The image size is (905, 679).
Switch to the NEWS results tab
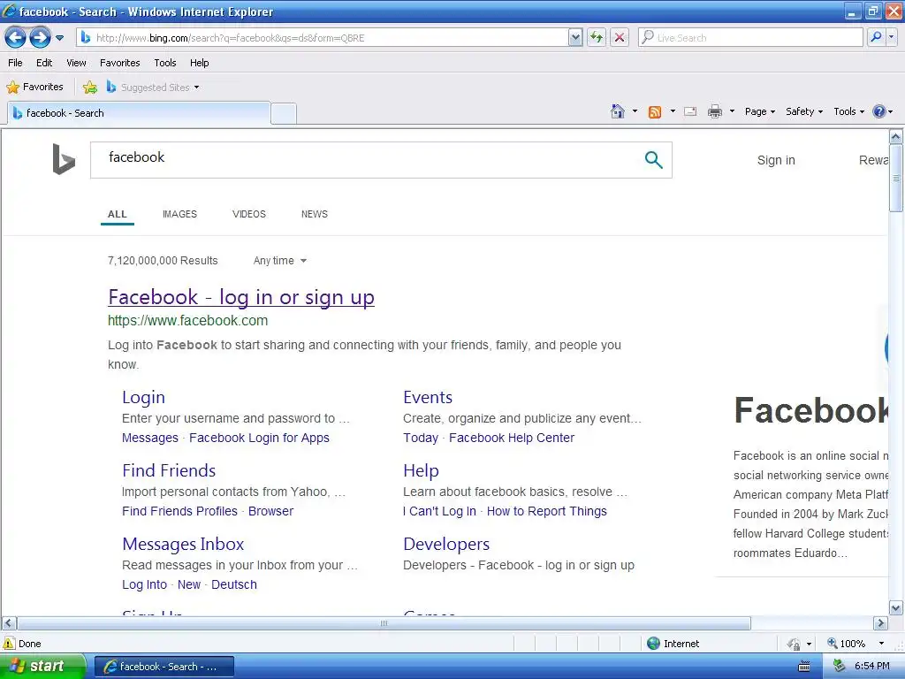point(314,214)
